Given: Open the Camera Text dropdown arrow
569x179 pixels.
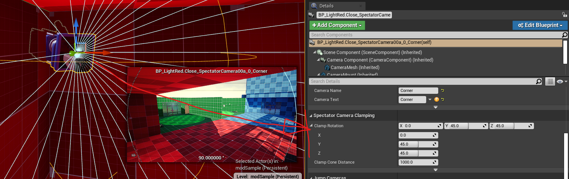Looking at the screenshot, I should 430,100.
